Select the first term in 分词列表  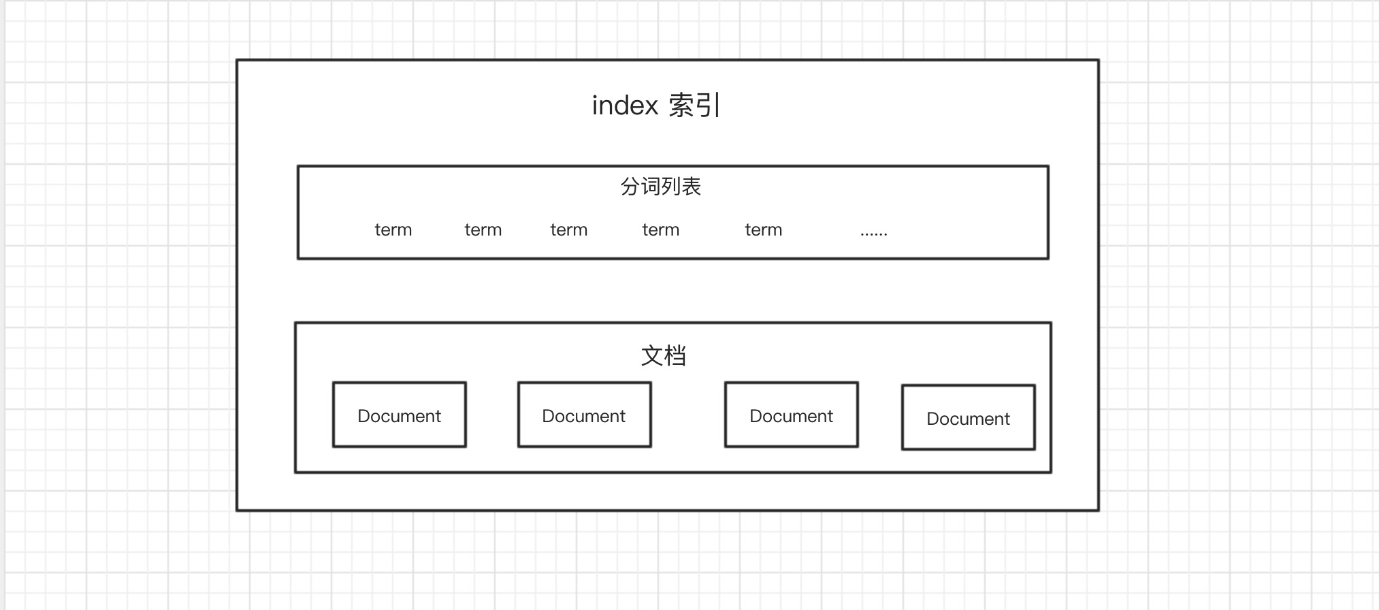click(x=393, y=230)
